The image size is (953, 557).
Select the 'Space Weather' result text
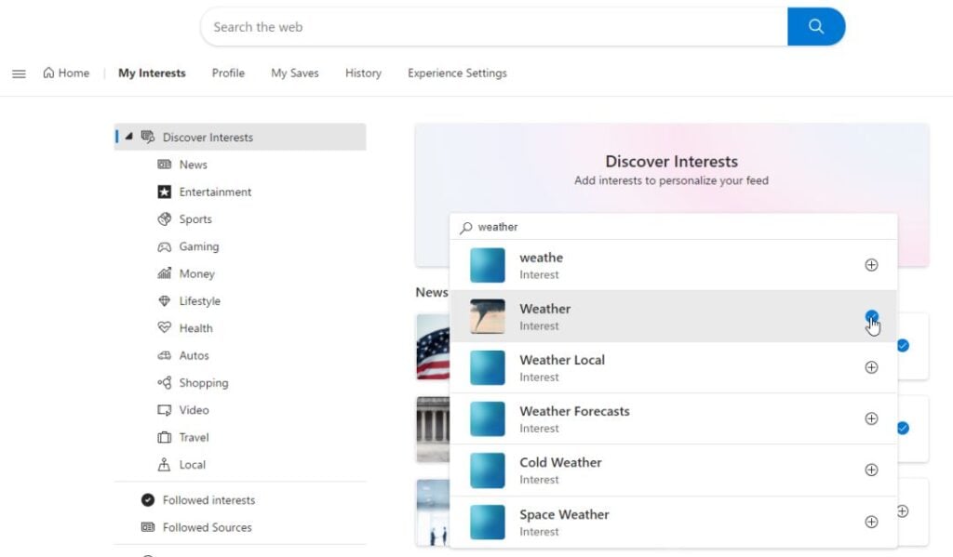tap(564, 514)
